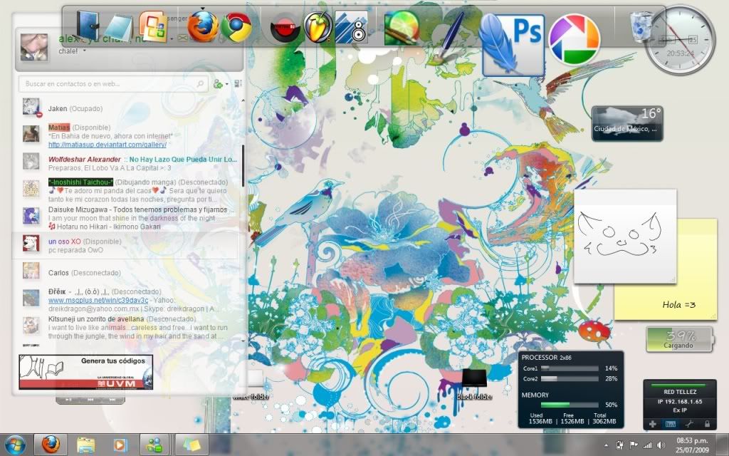Click the green memory usage bar

tap(570, 405)
